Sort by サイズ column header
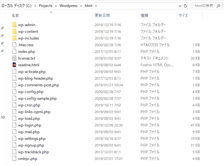Image resolution: width=224 pixels, height=166 pixels. [183, 15]
